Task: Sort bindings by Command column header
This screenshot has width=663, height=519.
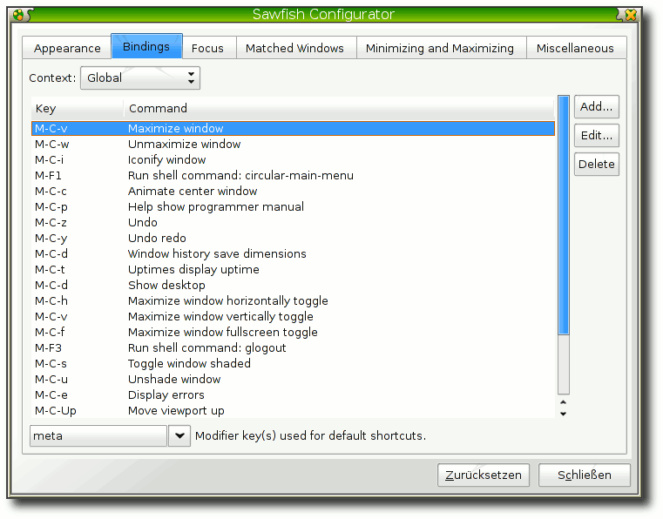Action: pyautogui.click(x=340, y=108)
